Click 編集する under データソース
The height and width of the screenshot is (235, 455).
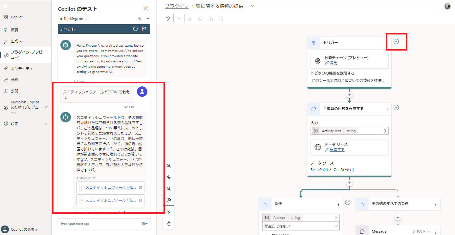[336, 149]
